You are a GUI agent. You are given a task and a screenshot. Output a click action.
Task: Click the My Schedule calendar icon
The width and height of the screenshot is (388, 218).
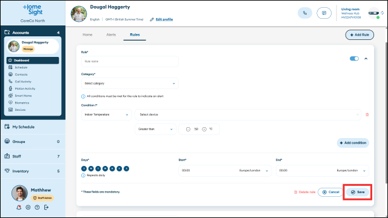tap(7, 127)
